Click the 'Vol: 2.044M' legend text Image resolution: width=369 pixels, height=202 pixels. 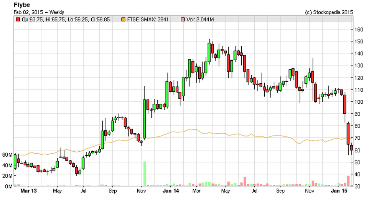[x=200, y=20]
